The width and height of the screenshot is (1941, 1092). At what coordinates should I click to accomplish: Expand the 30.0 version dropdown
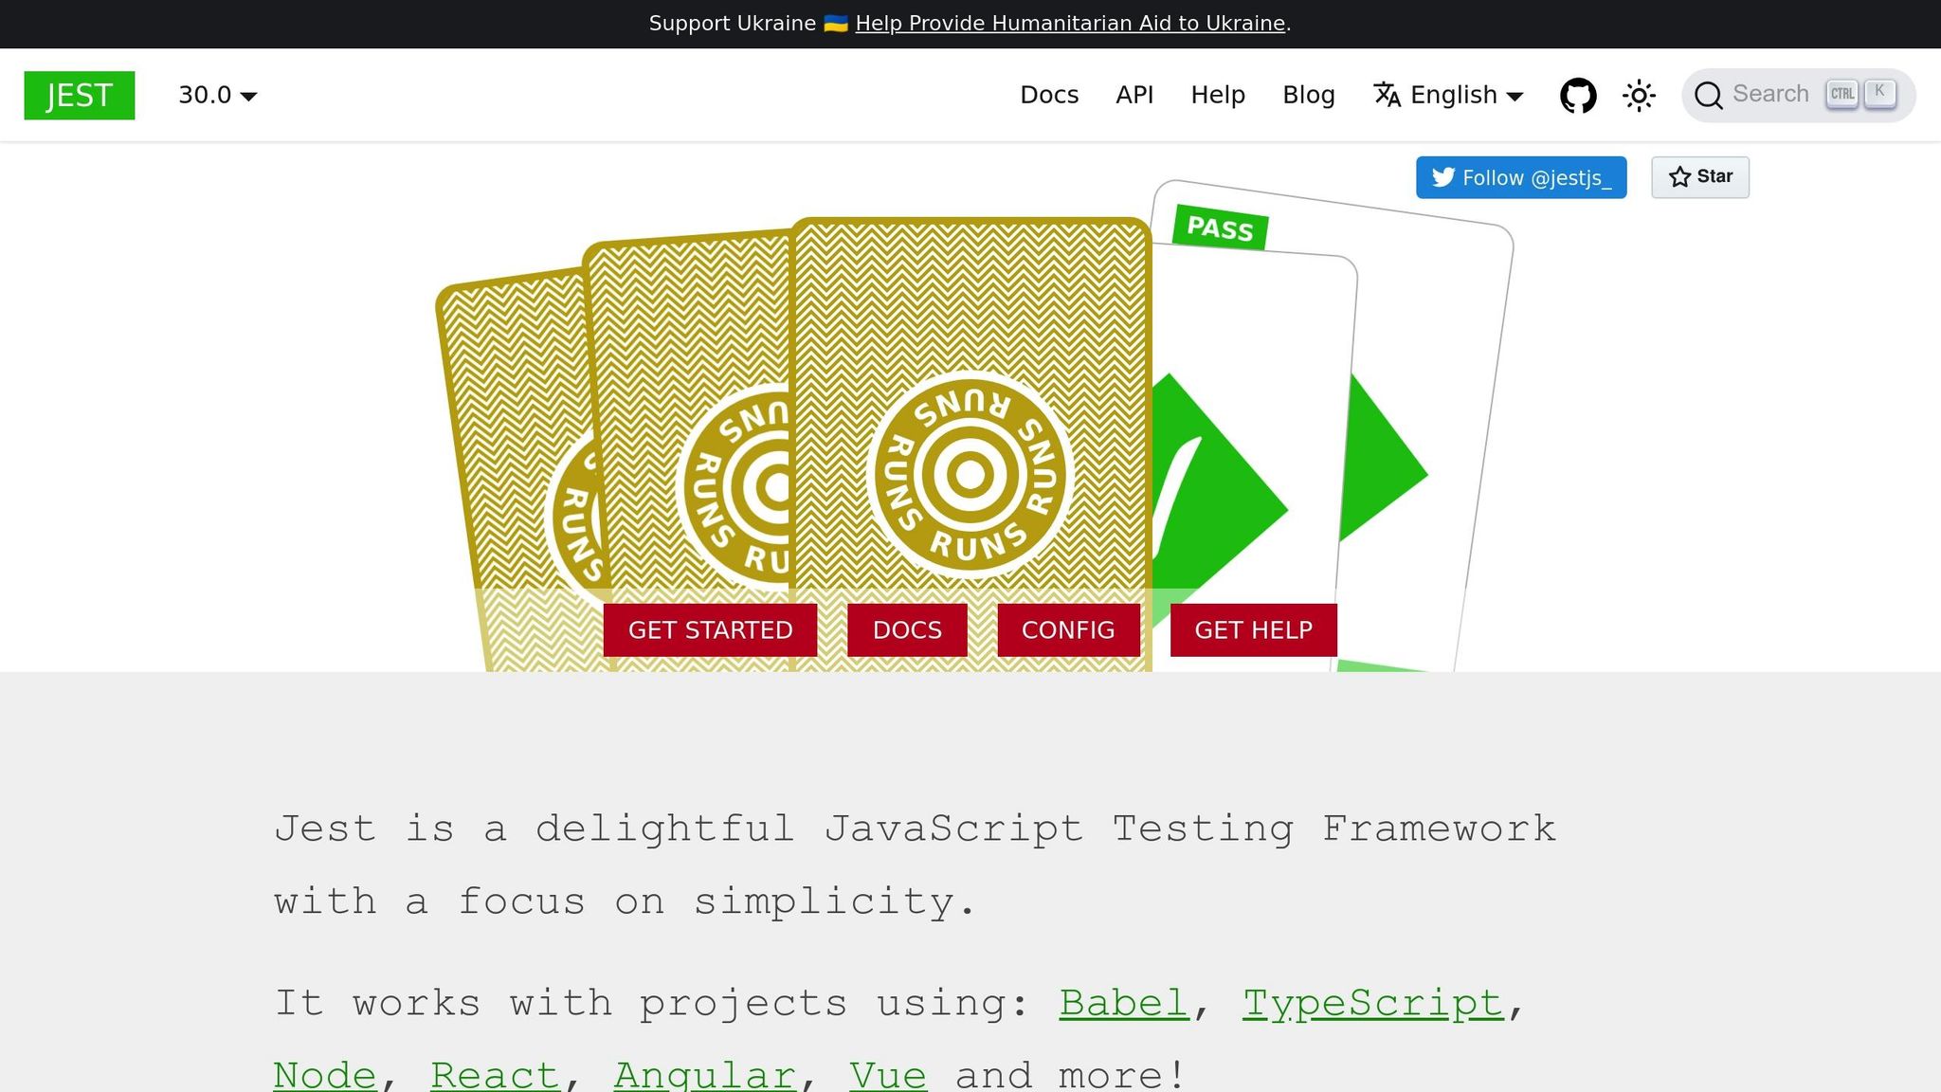pos(218,95)
